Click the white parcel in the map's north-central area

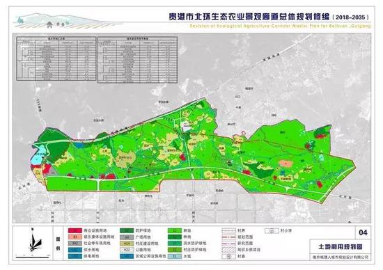(x=187, y=127)
